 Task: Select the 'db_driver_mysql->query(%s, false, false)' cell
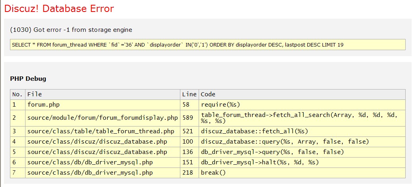302,152
